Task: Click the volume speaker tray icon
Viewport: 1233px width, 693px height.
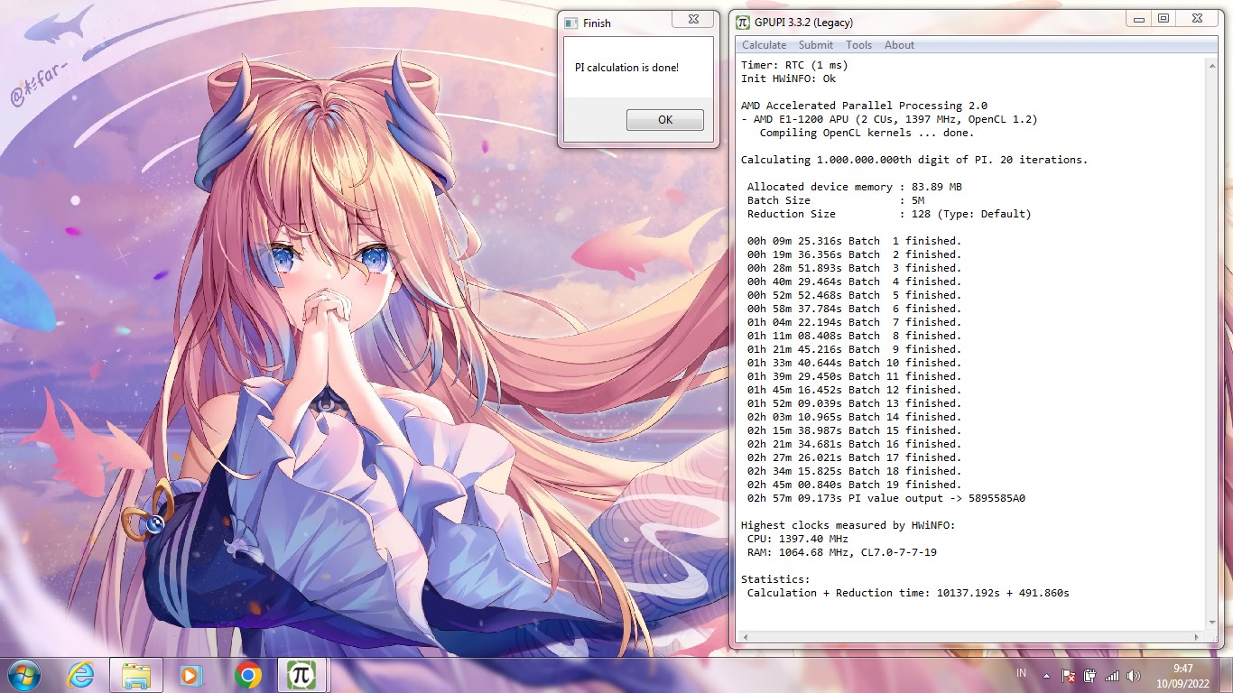Action: pos(1134,675)
